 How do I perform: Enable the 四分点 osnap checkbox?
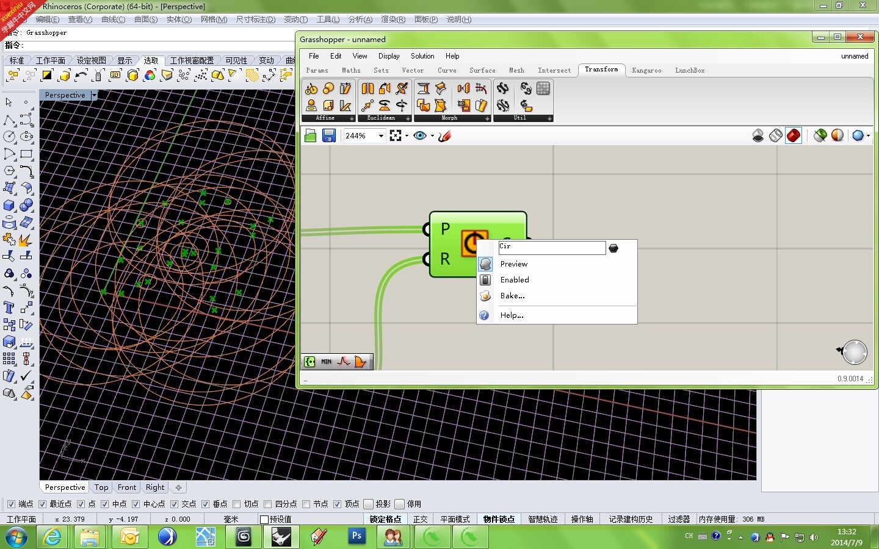(x=267, y=504)
